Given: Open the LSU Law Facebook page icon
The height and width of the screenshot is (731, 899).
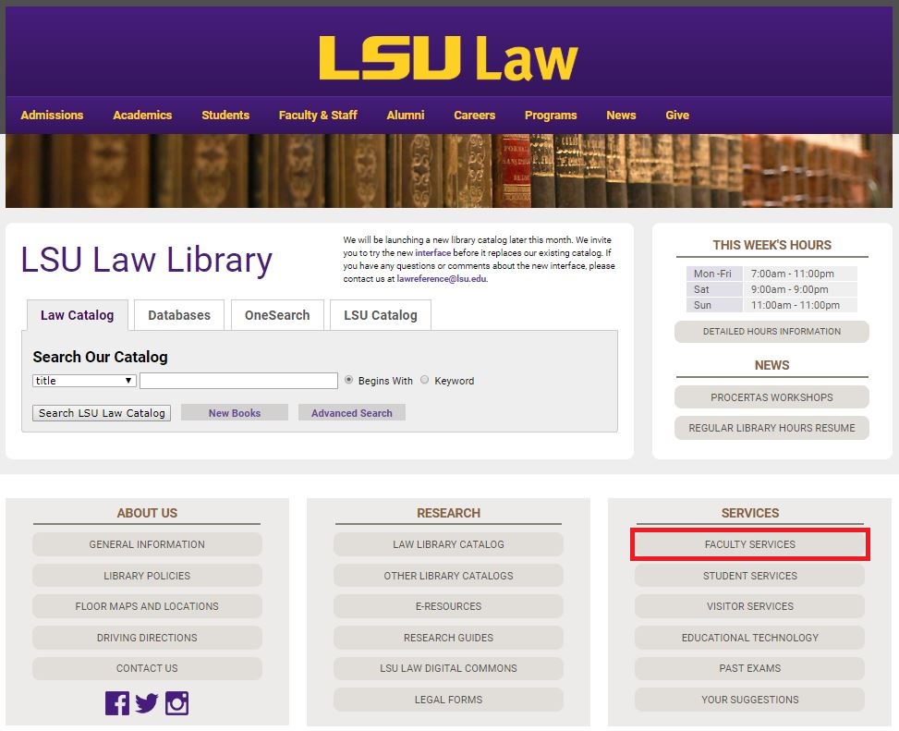Looking at the screenshot, I should (x=117, y=703).
